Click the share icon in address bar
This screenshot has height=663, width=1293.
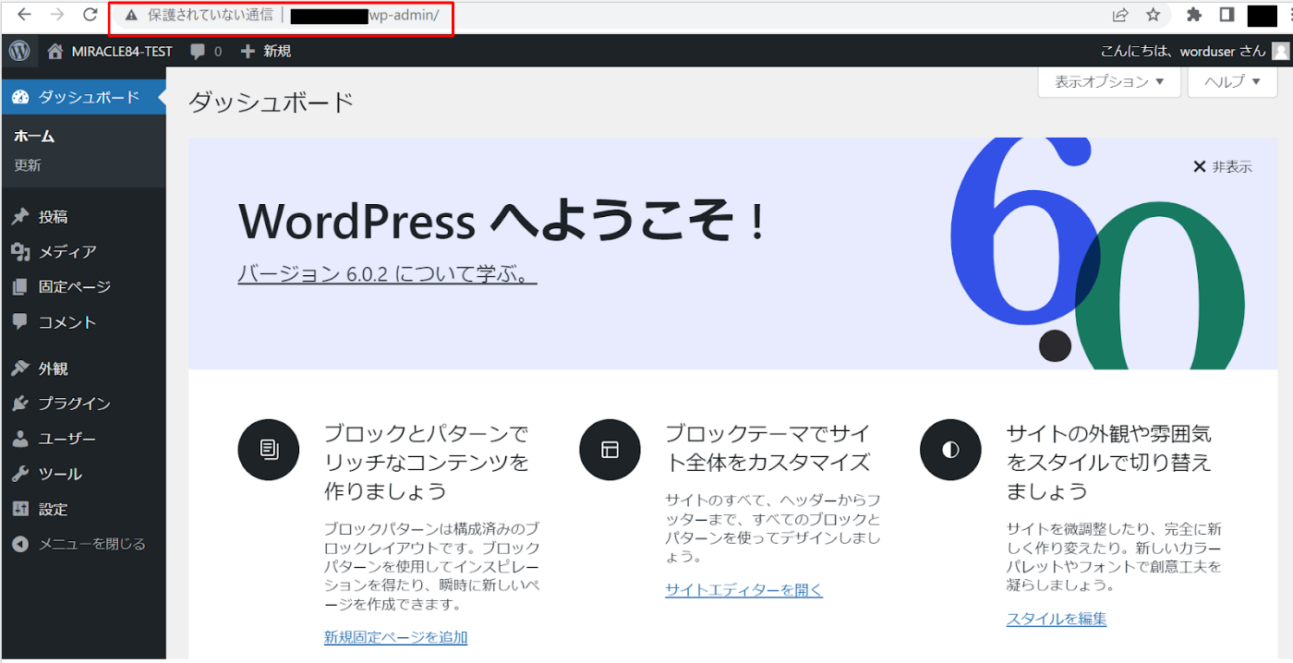[x=1119, y=15]
